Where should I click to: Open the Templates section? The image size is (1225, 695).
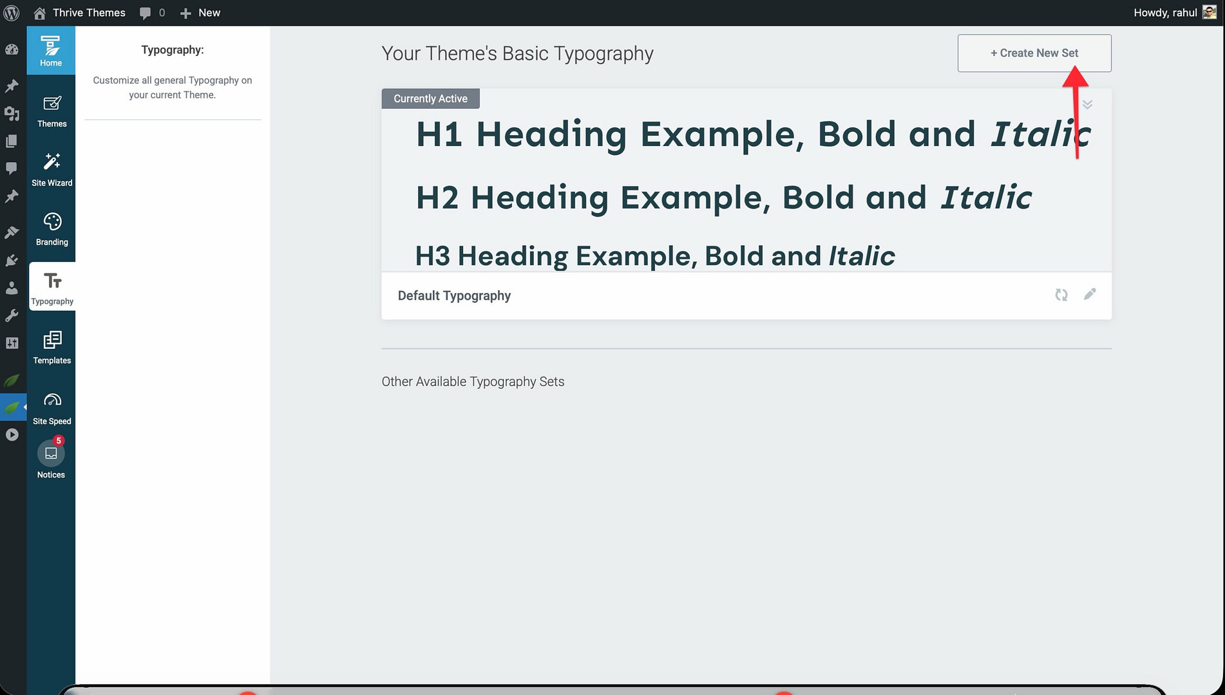(x=52, y=347)
